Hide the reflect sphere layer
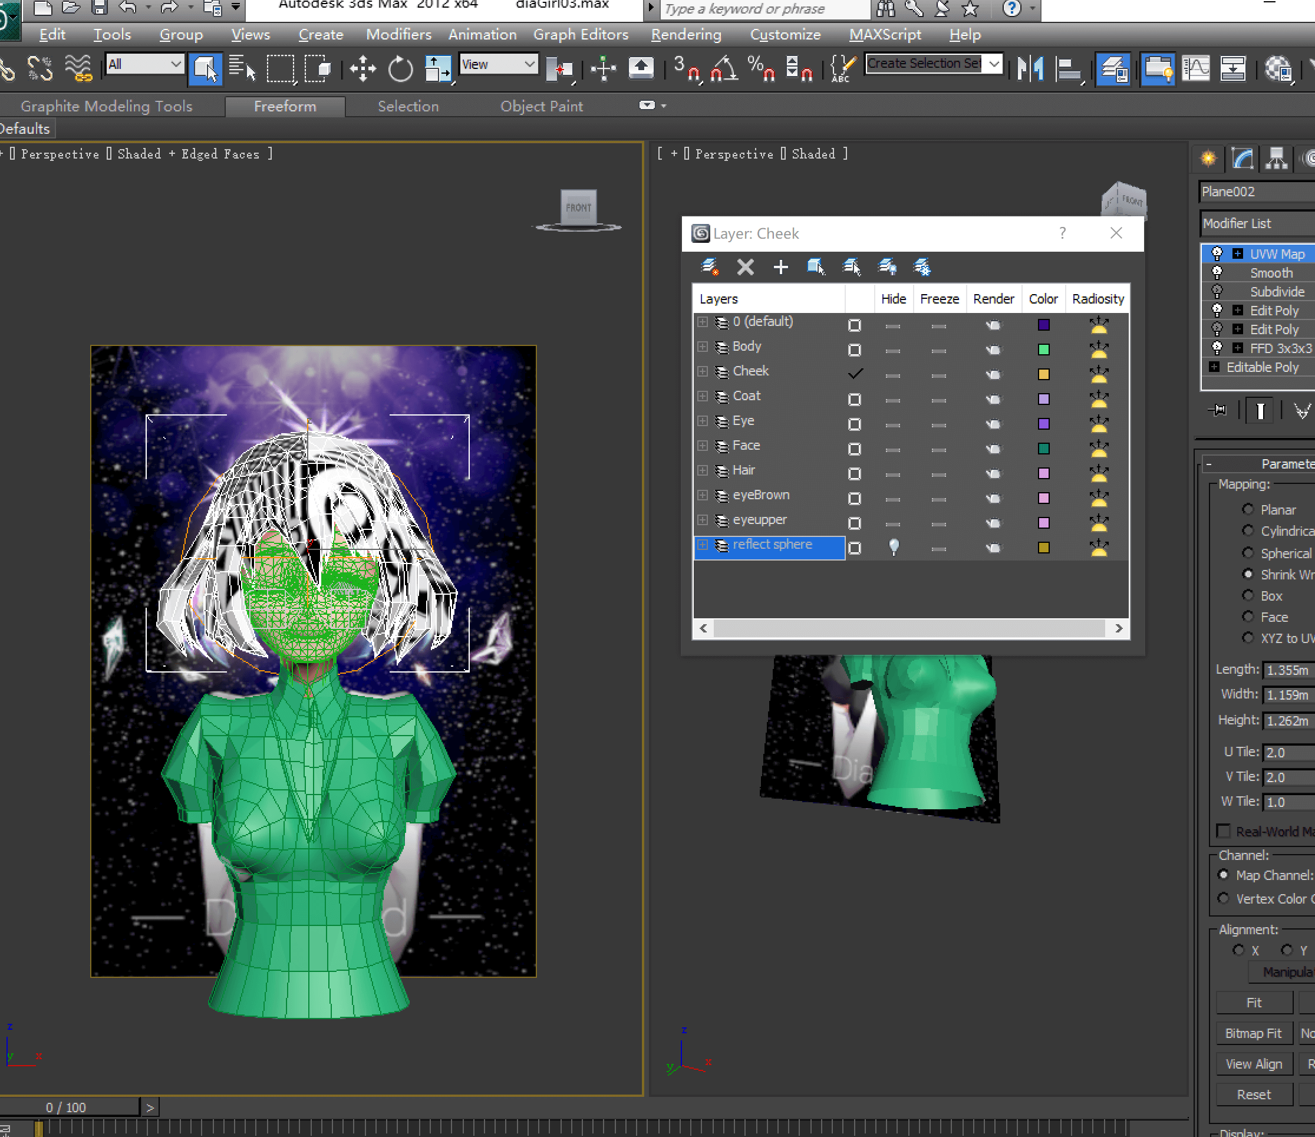The height and width of the screenshot is (1137, 1315). [x=858, y=546]
